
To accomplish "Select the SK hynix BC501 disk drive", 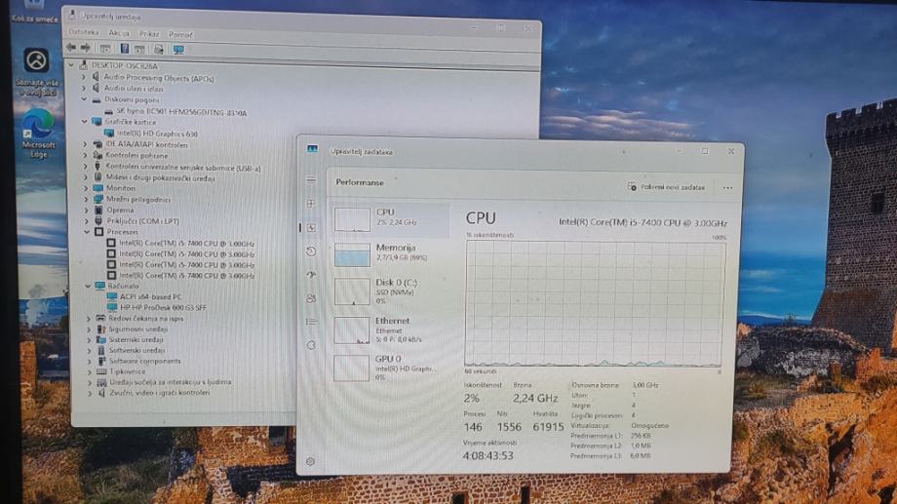I will [181, 112].
